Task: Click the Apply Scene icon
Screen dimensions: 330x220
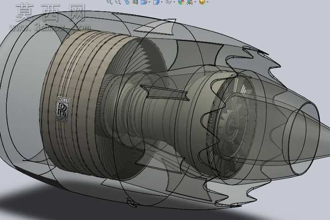Action: 190,2
